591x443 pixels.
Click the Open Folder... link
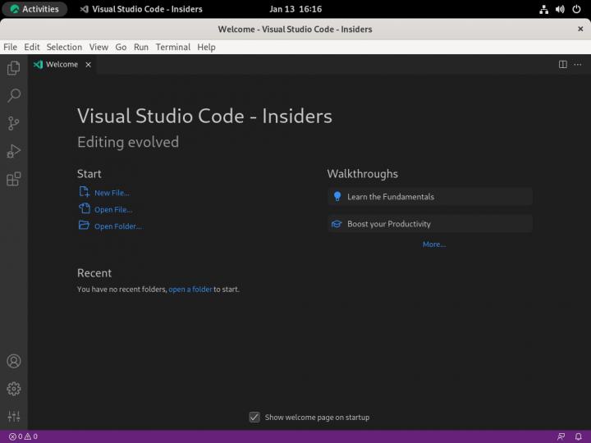[118, 226]
